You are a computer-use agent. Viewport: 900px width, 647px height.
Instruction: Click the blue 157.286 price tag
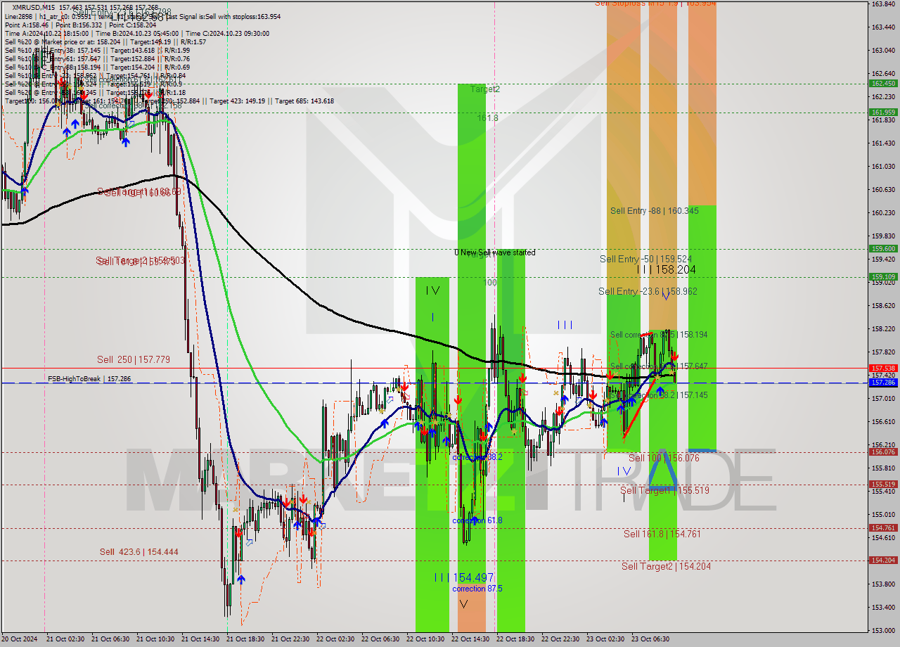click(883, 383)
